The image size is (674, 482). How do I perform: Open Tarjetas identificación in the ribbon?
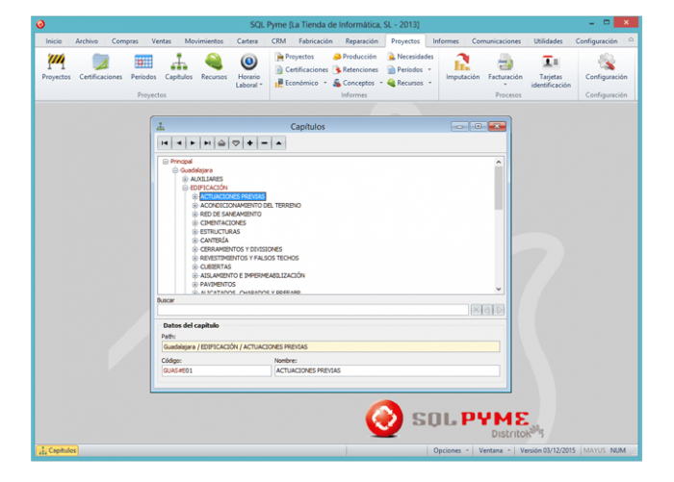(x=550, y=67)
